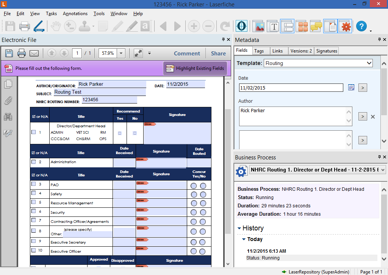This screenshot has height=275, width=388.
Task: Open the blue help question mark icon
Action: point(361,26)
